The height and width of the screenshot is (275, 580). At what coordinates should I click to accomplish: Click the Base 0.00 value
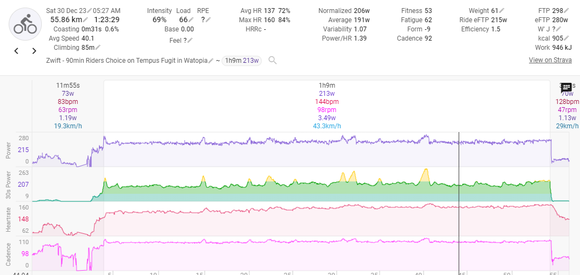click(x=187, y=29)
